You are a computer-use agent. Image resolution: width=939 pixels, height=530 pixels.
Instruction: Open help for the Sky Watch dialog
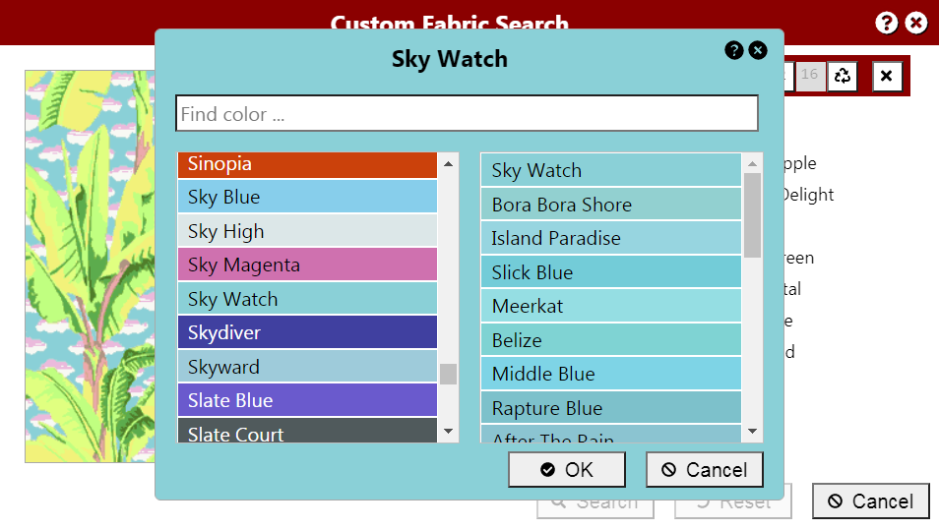[x=733, y=50]
